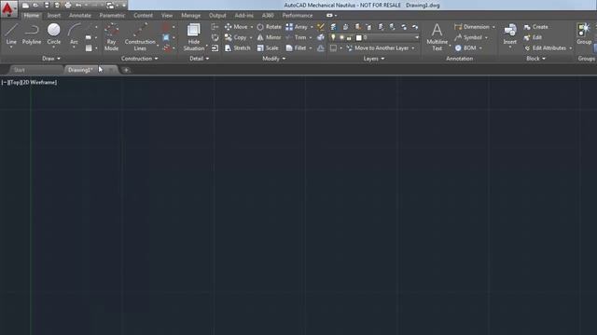Select the Arc tool
Image resolution: width=597 pixels, height=335 pixels.
(74, 35)
